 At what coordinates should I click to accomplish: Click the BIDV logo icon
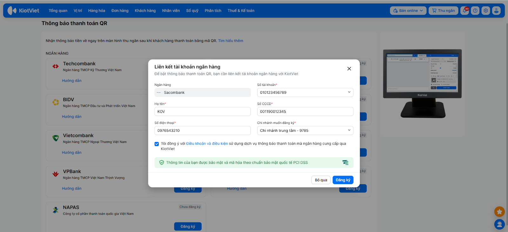(56, 102)
